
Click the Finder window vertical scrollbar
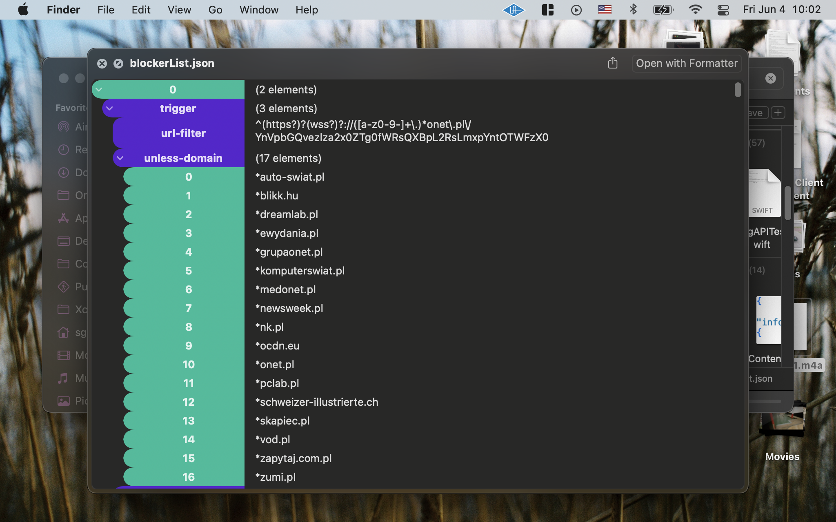point(787,203)
